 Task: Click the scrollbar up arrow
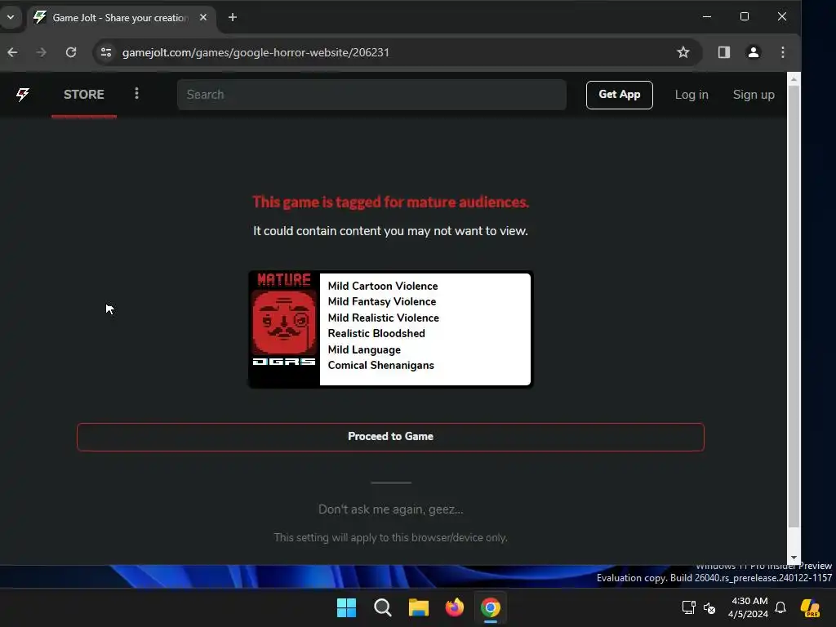pyautogui.click(x=794, y=79)
